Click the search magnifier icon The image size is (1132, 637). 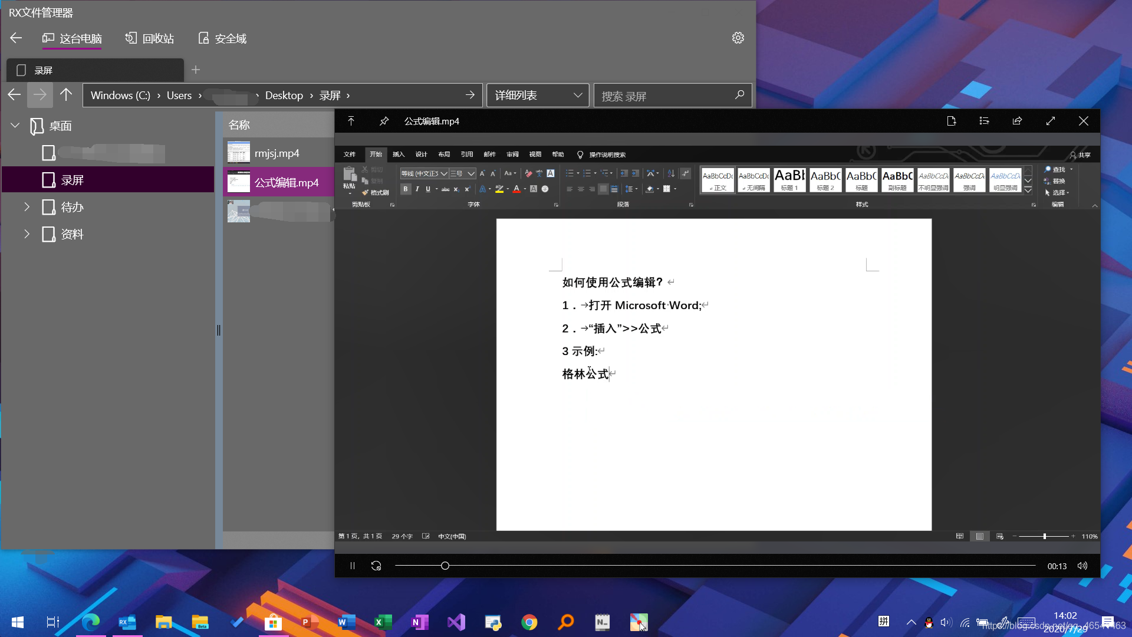[739, 95]
